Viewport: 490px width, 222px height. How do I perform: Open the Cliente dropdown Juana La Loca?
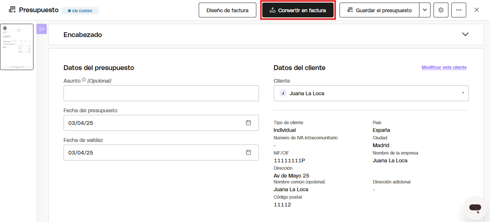(x=371, y=93)
